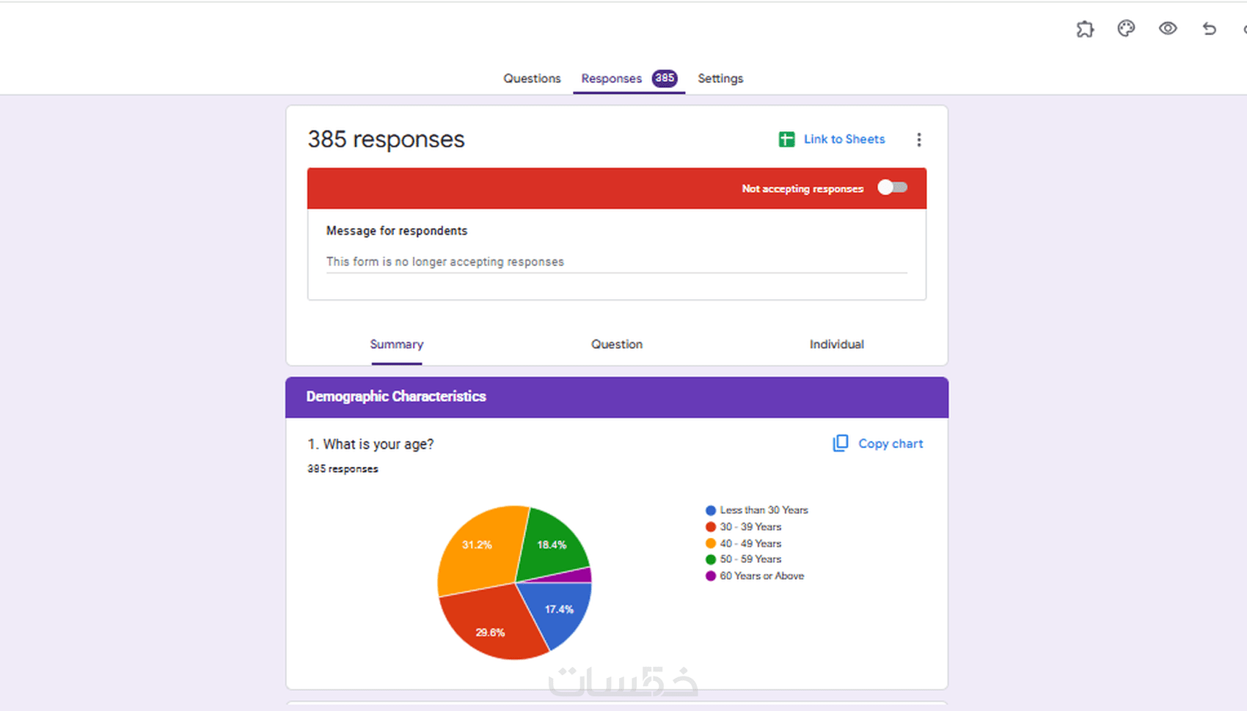This screenshot has height=711, width=1247.
Task: Click the 'Message for respondents' label
Action: tap(397, 231)
